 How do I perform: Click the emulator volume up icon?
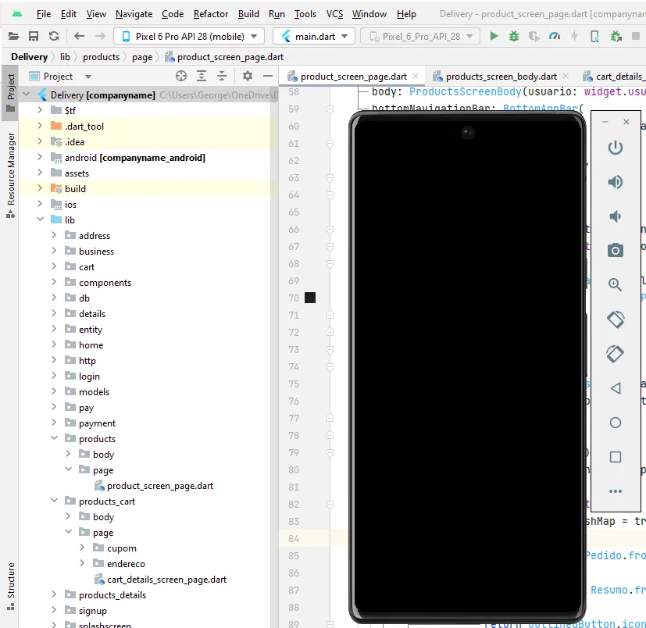click(616, 182)
